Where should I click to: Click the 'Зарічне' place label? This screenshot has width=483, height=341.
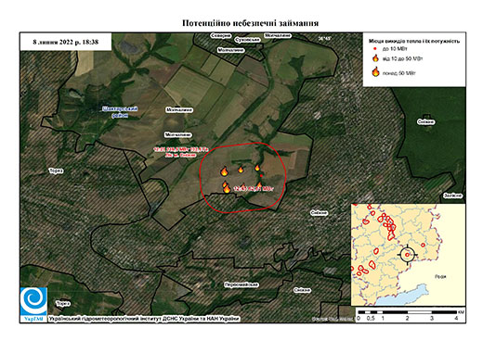pyautogui.click(x=452, y=196)
